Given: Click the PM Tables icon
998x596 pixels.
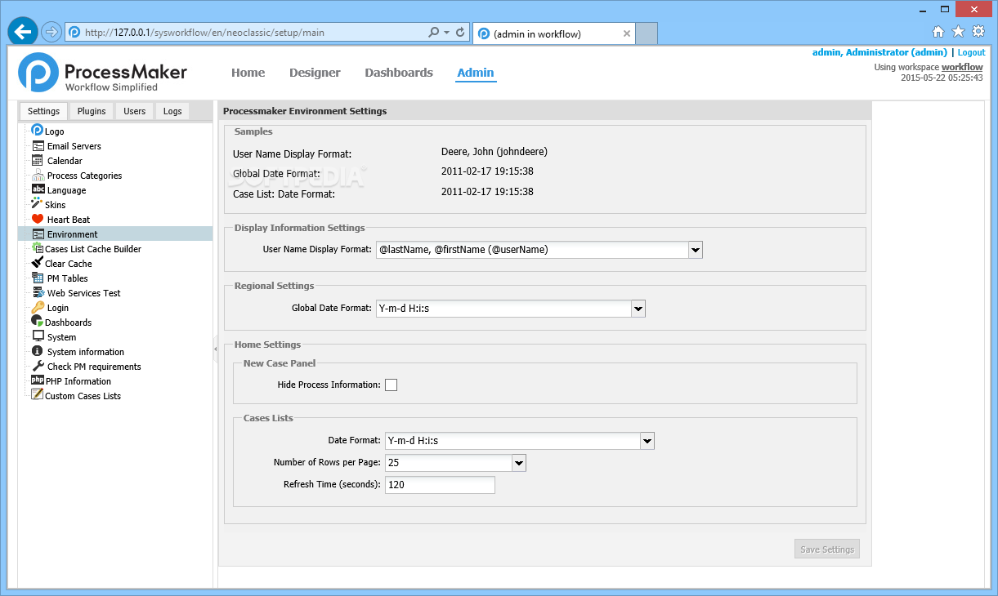Looking at the screenshot, I should pos(38,278).
